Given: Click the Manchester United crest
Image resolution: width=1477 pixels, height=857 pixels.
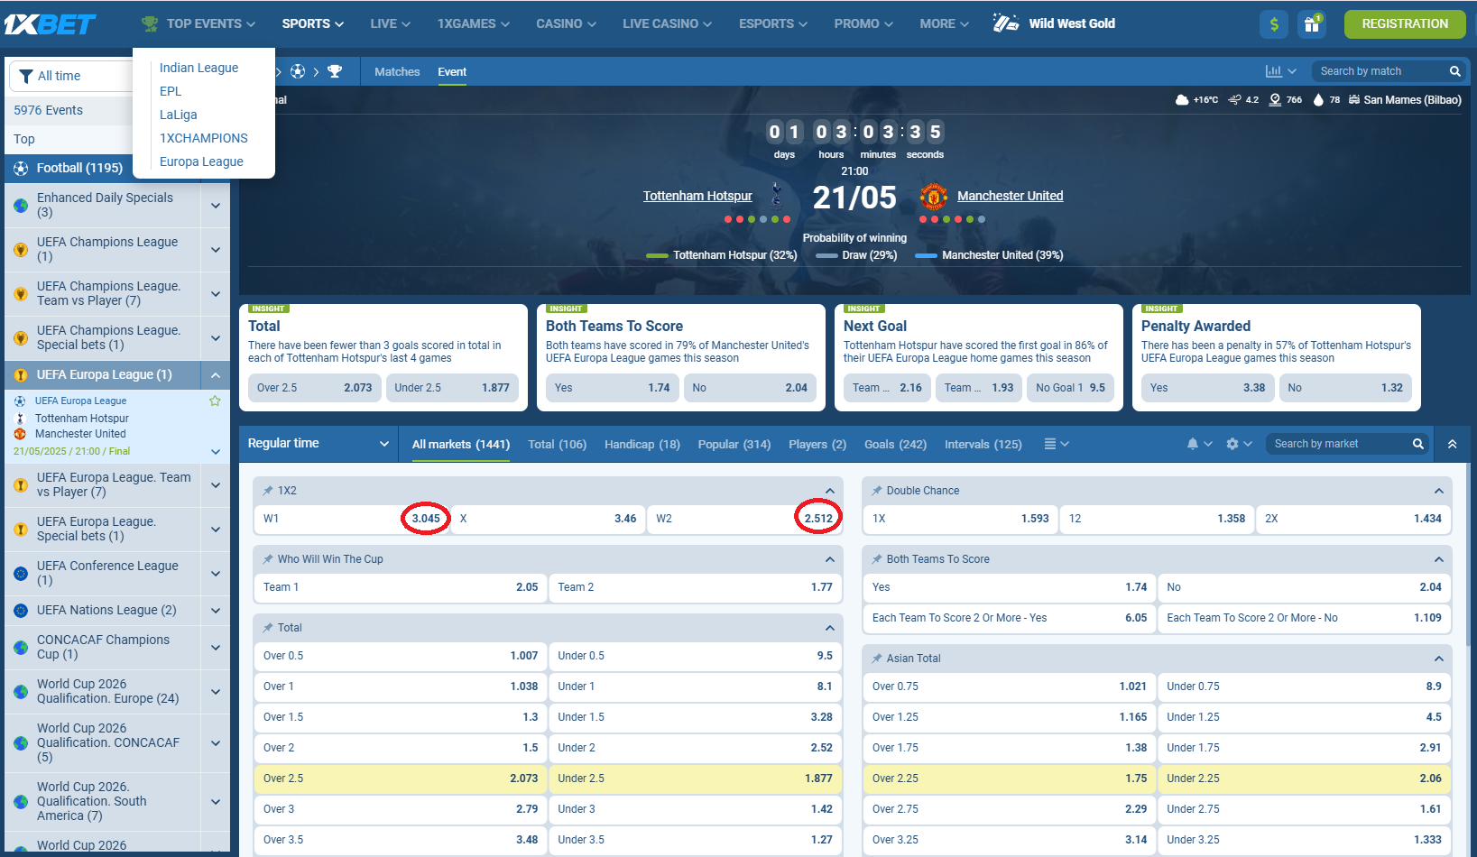Looking at the screenshot, I should tap(933, 196).
